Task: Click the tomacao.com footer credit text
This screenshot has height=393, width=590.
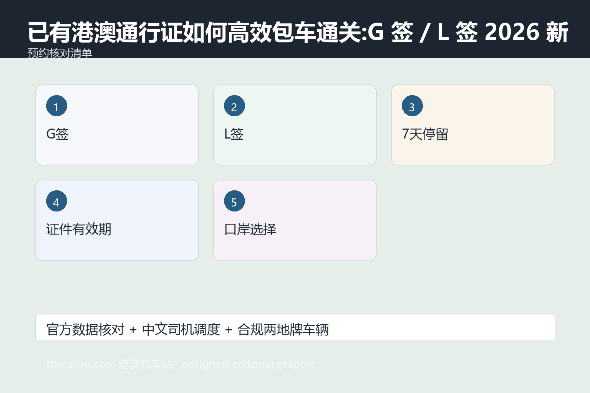Action: pos(181,364)
